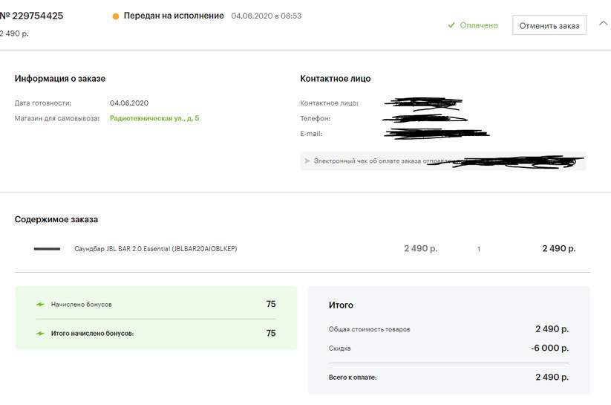Select order number № 229754425

pyautogui.click(x=32, y=16)
